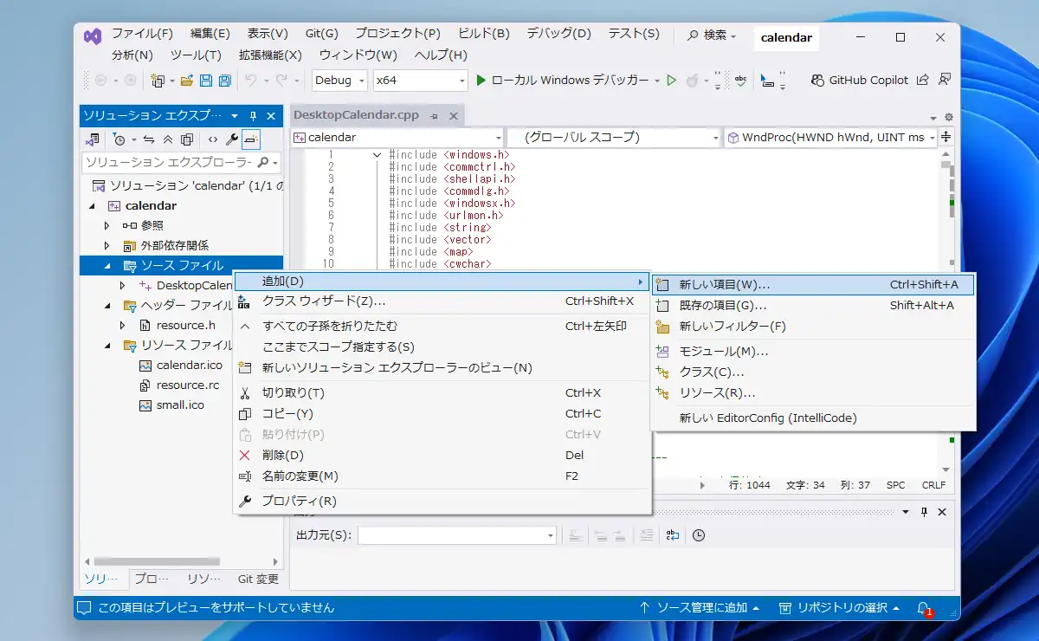Click the hot reload flame icon
Image resolution: width=1039 pixels, height=641 pixels.
(693, 80)
